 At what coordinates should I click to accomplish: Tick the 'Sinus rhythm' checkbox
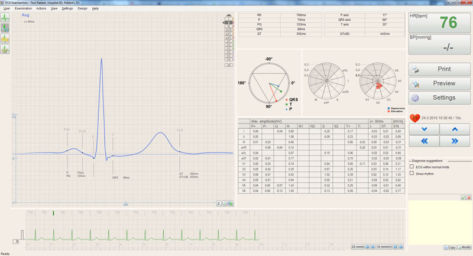(x=412, y=173)
